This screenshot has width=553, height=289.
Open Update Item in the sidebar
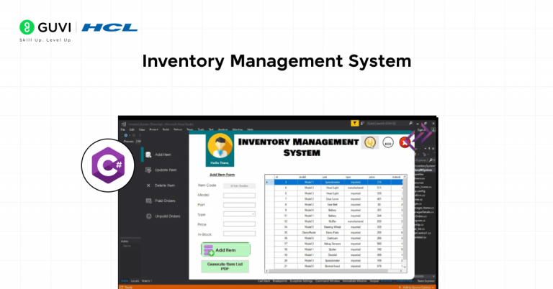pos(165,170)
